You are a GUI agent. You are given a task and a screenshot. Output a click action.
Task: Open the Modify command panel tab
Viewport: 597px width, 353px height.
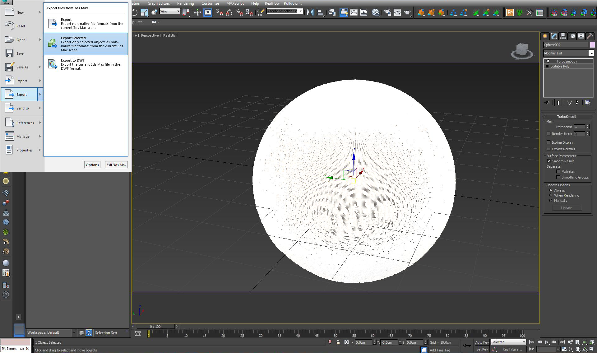point(554,36)
